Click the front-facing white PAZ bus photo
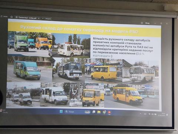 pos(69,70)
